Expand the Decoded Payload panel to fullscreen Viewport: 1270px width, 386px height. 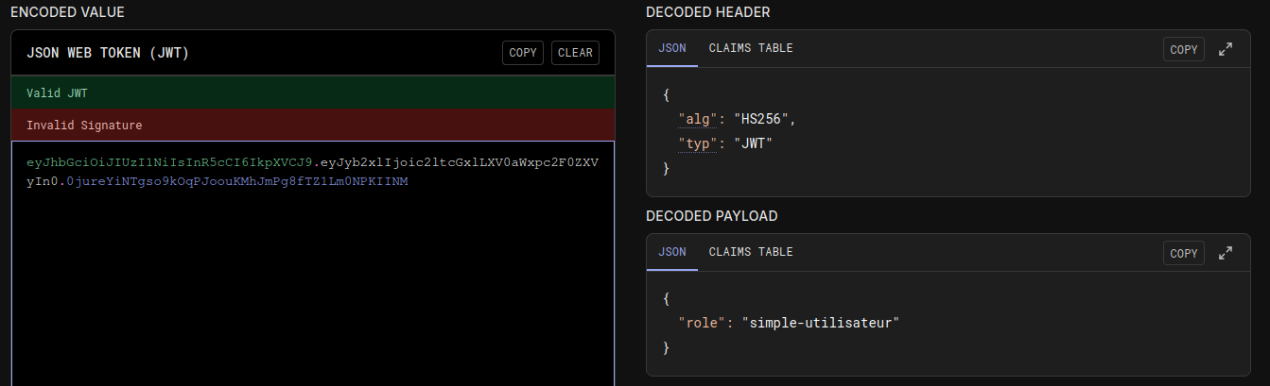tap(1226, 253)
